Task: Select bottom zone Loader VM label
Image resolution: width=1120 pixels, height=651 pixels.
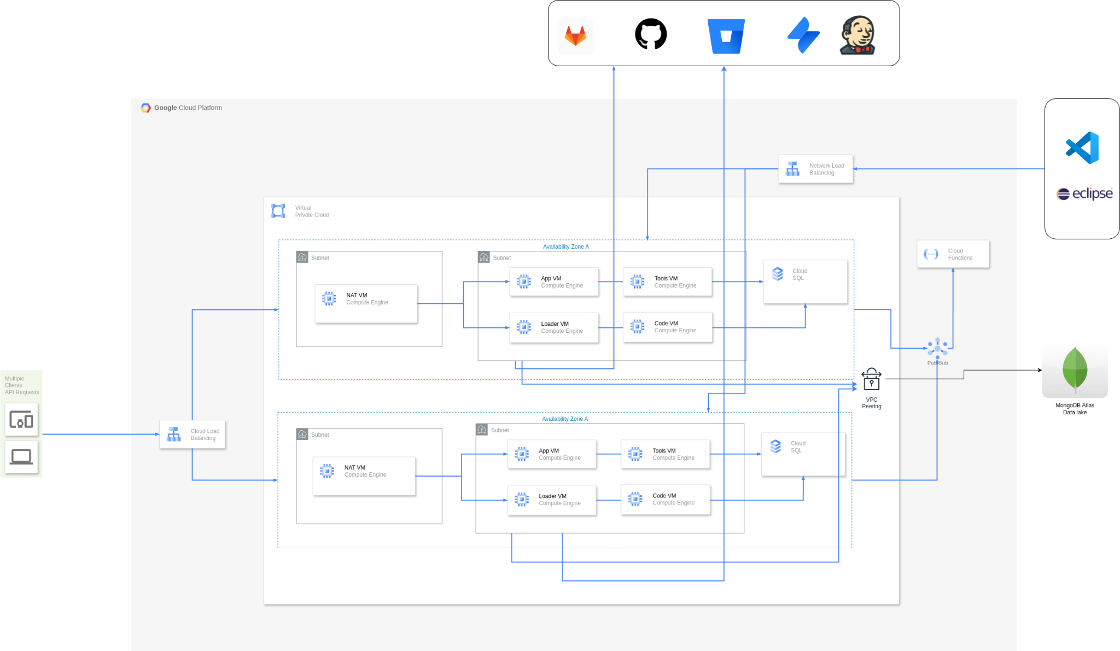Action: 552,496
